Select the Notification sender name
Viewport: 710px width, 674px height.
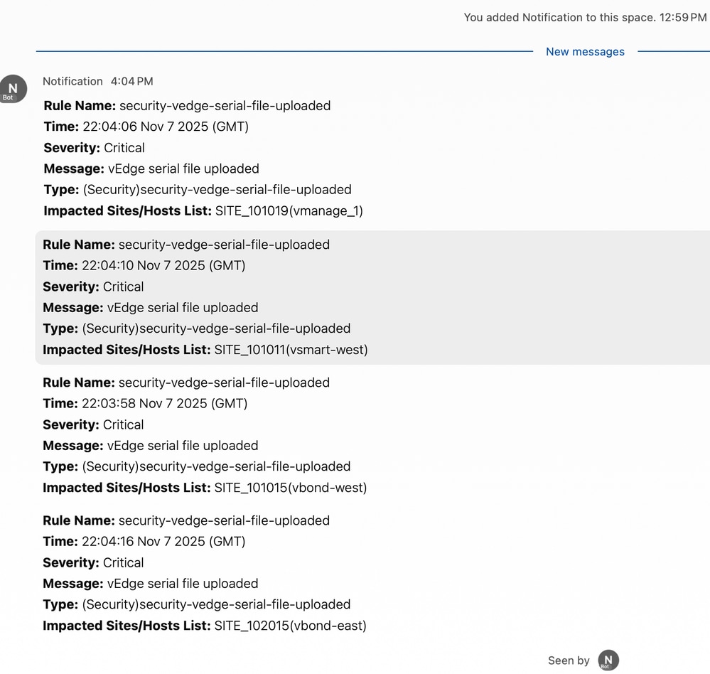72,81
